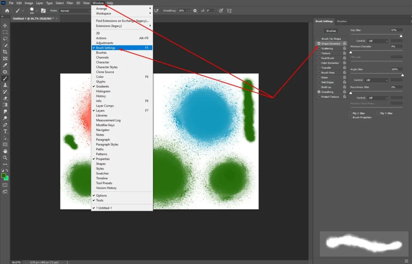
Task: Open smoothing options gear icon
Action: pyautogui.click(x=195, y=11)
